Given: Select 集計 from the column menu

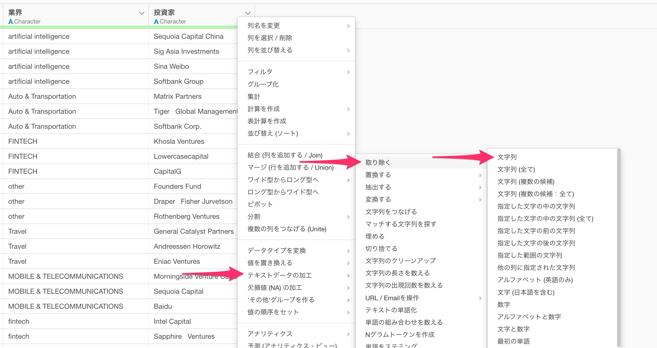Looking at the screenshot, I should point(296,96).
